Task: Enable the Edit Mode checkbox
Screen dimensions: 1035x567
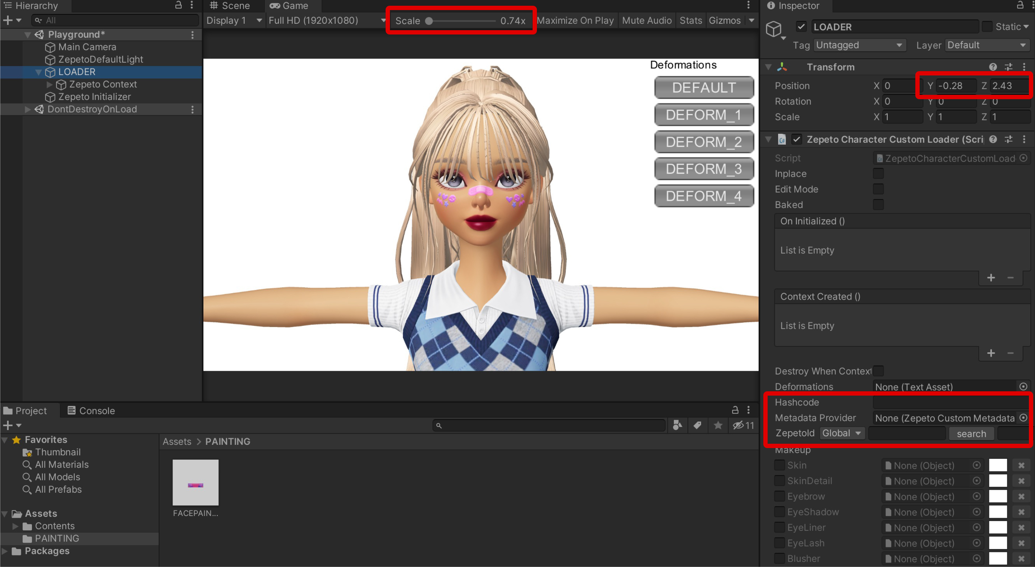Action: click(878, 189)
